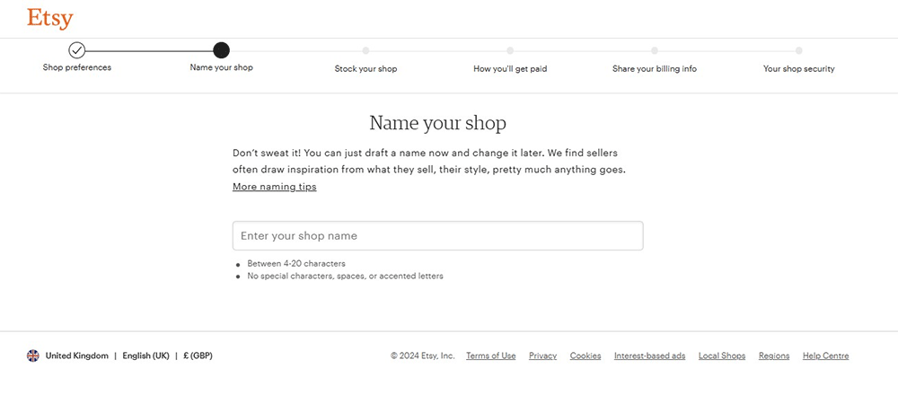Viewport: 898px width, 395px height.
Task: Select the Name your shop step dot
Action: [221, 50]
